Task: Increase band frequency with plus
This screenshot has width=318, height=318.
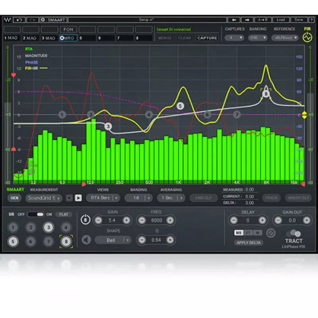Action: pos(170,220)
